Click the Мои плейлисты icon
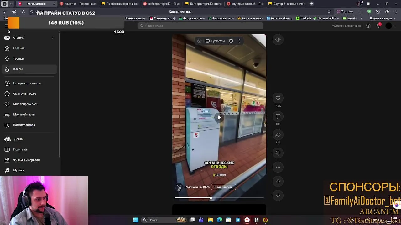401x225 pixels. [x=7, y=114]
